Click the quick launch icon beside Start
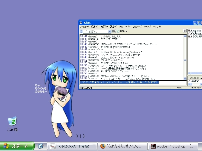 [x=41, y=146]
